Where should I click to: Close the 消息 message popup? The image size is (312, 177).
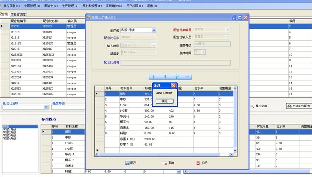point(173,85)
